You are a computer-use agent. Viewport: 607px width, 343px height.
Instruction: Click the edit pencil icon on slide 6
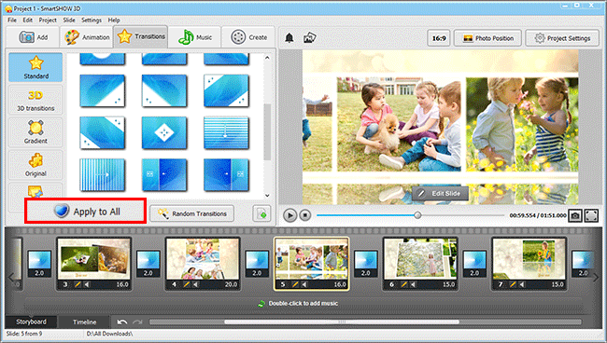[x=403, y=284]
